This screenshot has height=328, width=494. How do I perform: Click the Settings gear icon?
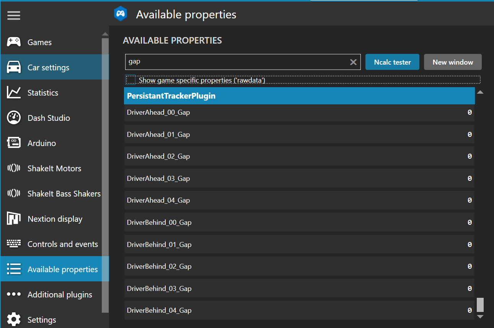click(x=14, y=320)
